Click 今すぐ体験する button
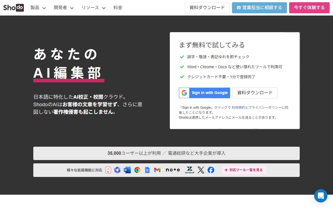The width and height of the screenshot is (333, 208). [x=309, y=8]
